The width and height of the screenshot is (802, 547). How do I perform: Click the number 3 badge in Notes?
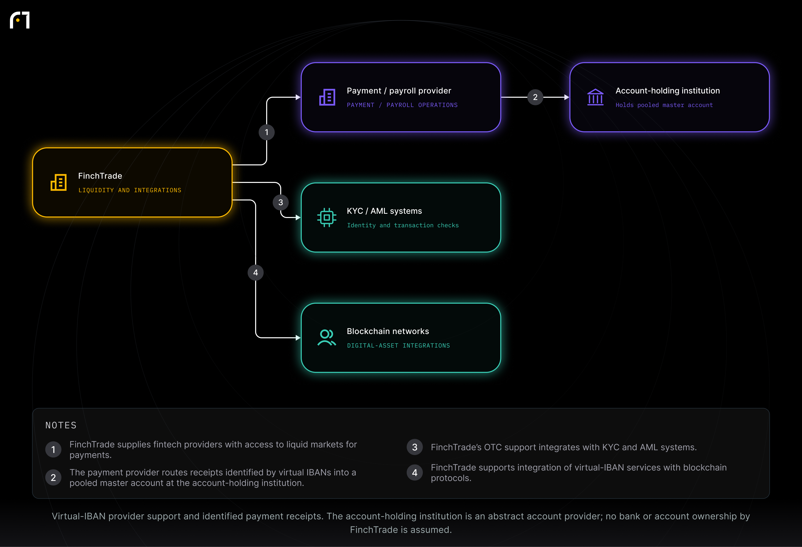point(415,447)
